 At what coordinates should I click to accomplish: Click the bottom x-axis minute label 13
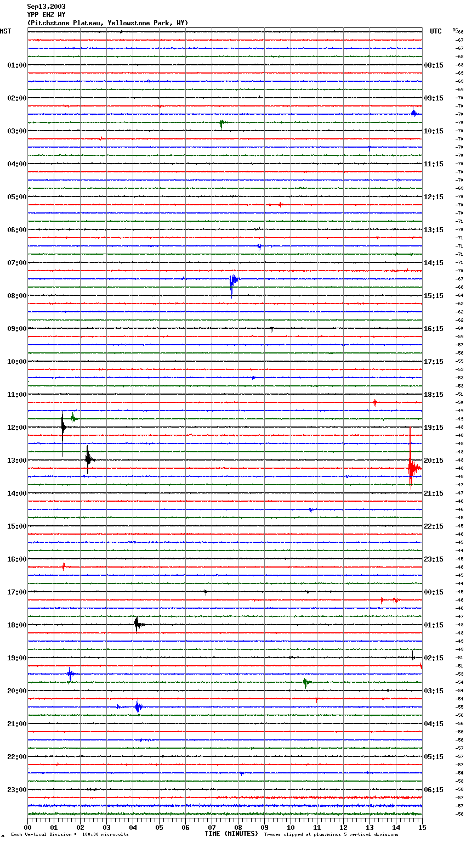click(370, 827)
